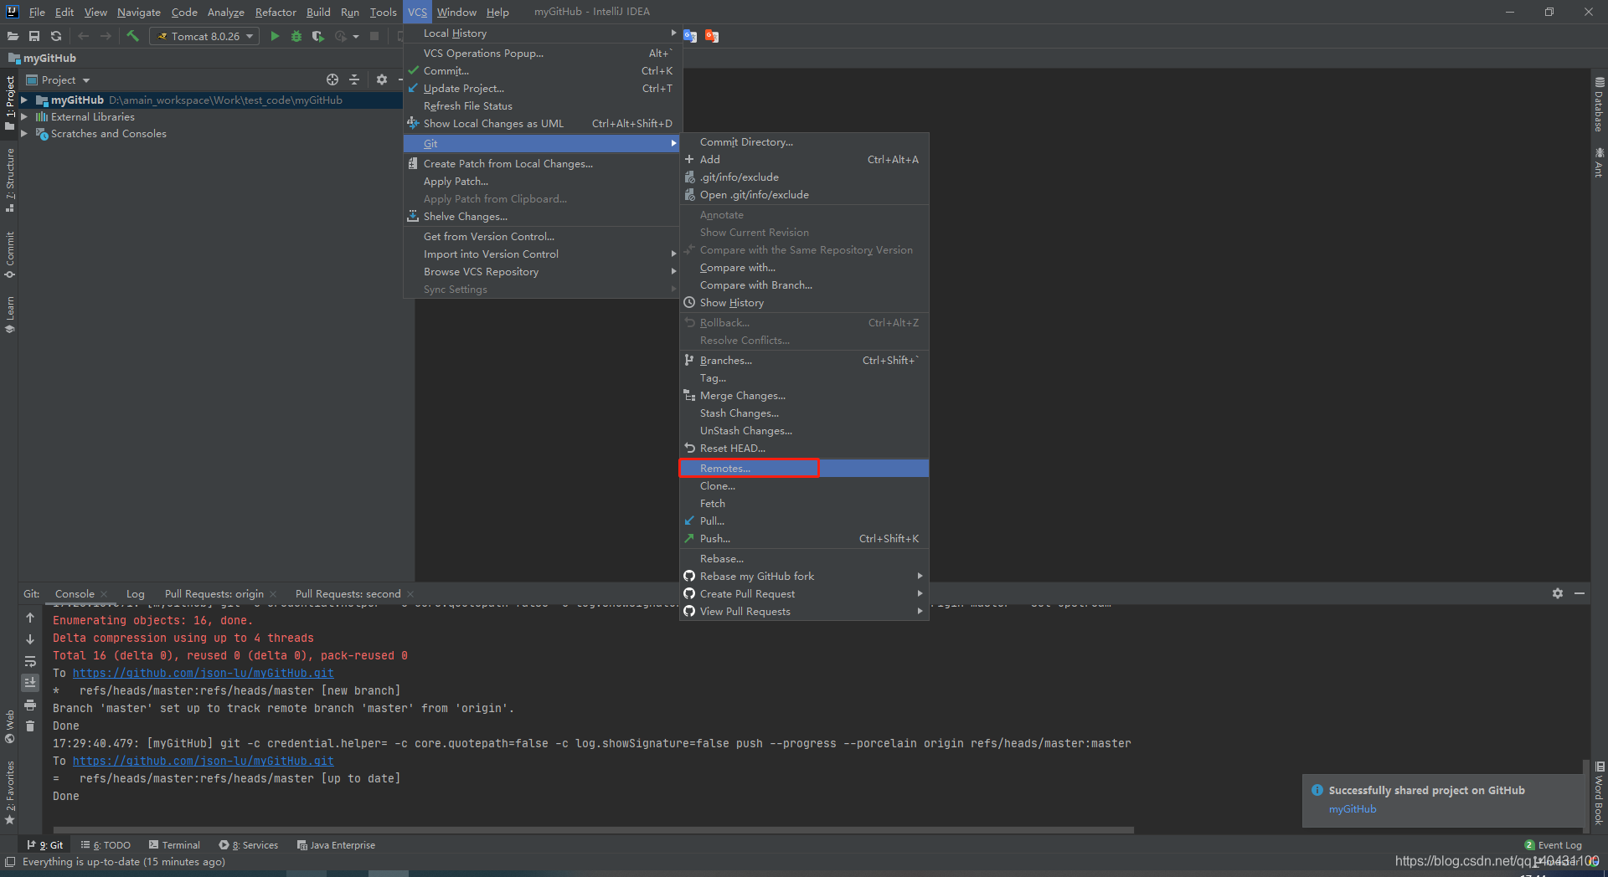Open the 6: TODO tool window button
The width and height of the screenshot is (1608, 877).
coord(106,845)
